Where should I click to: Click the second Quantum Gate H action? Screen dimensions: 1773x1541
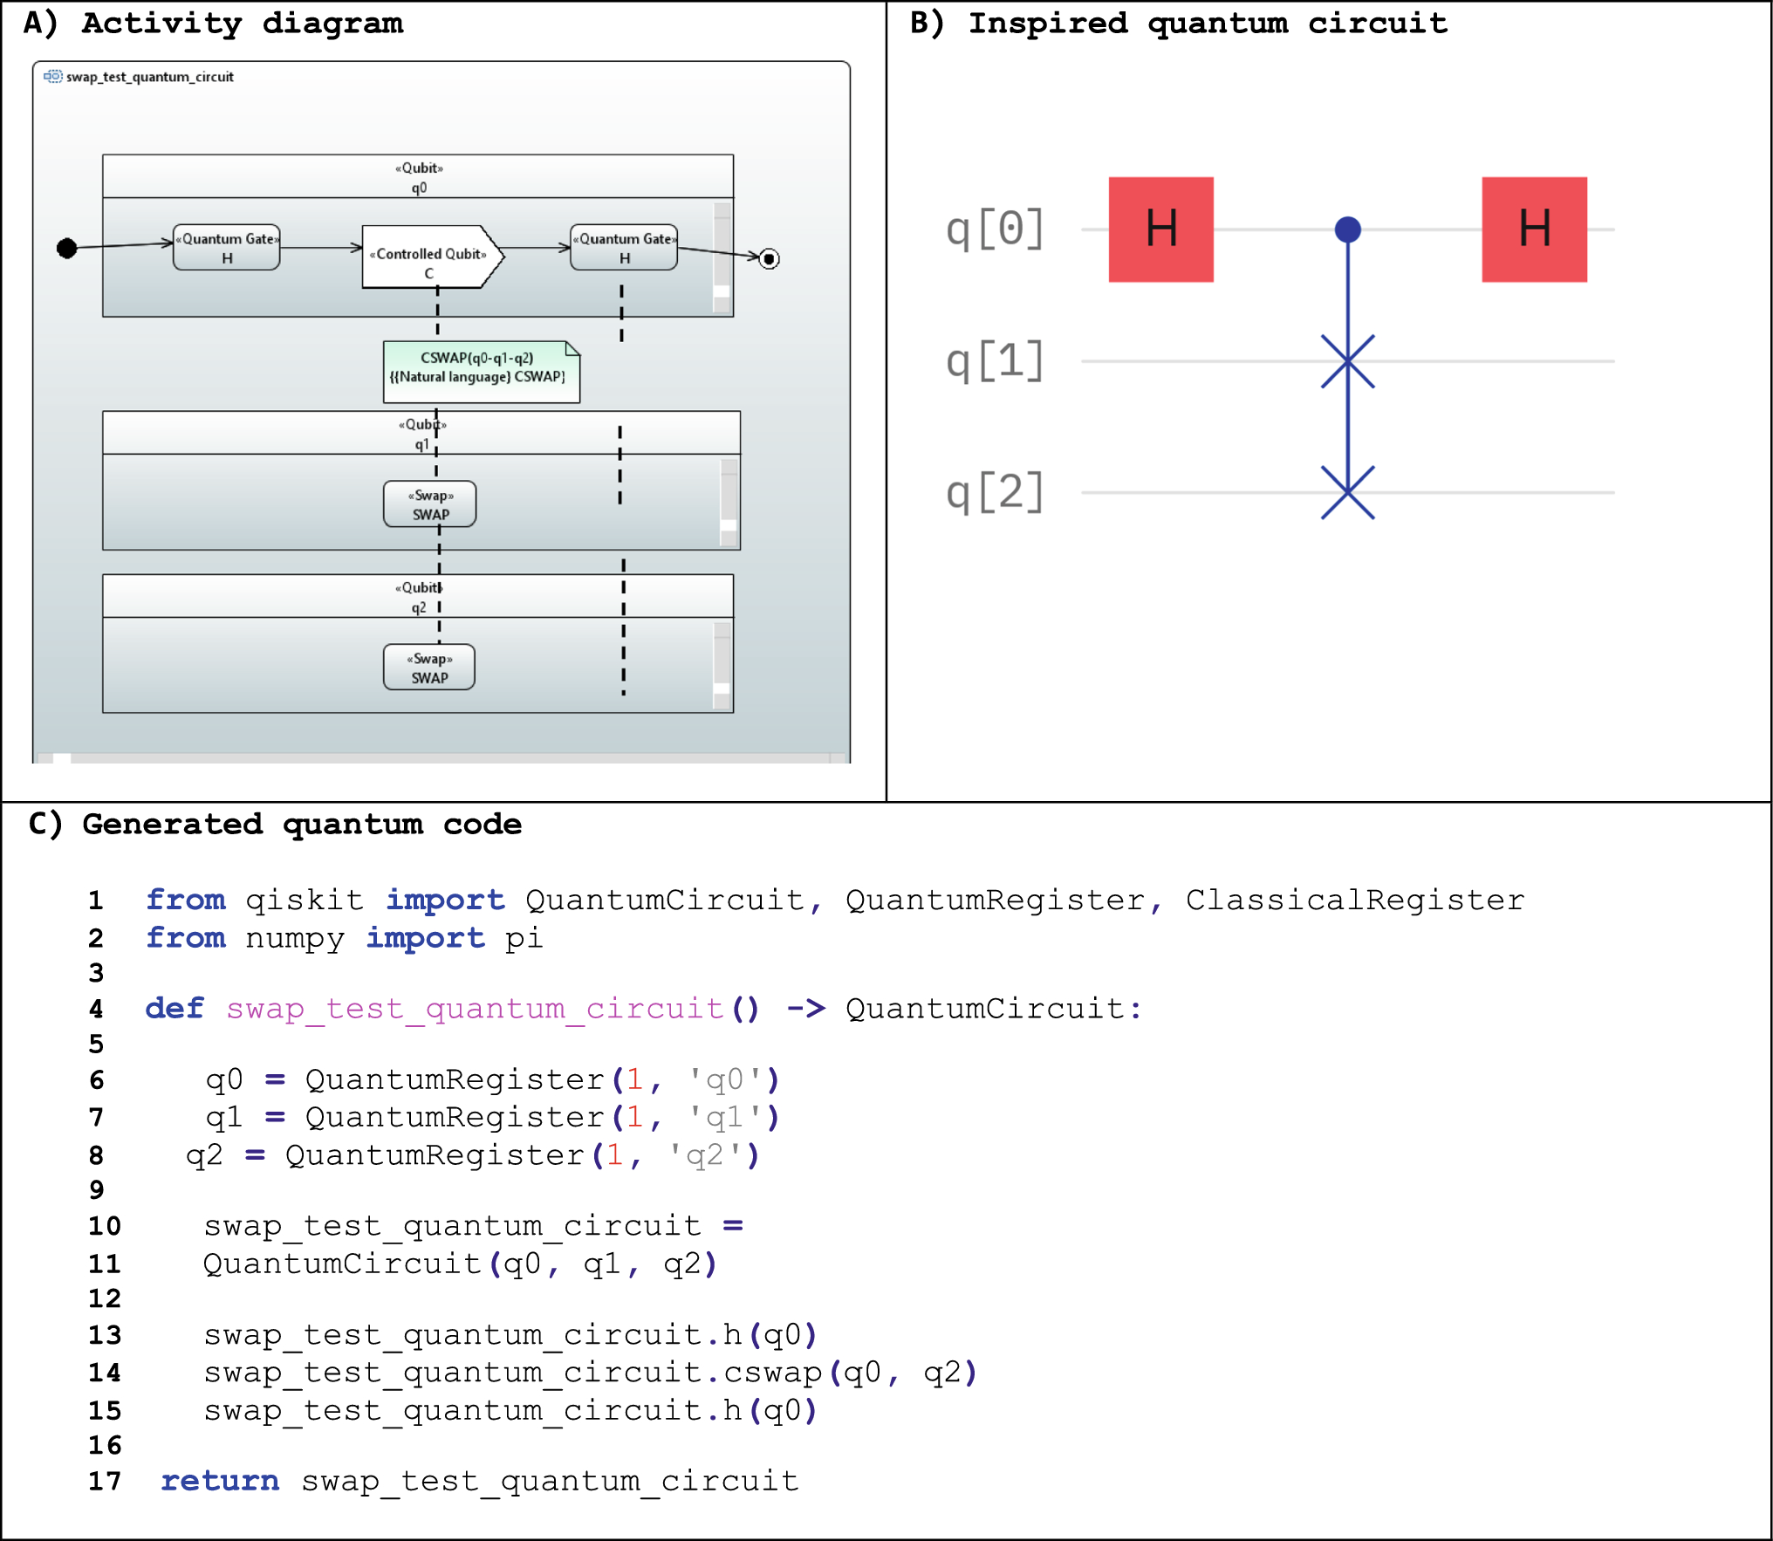(624, 248)
